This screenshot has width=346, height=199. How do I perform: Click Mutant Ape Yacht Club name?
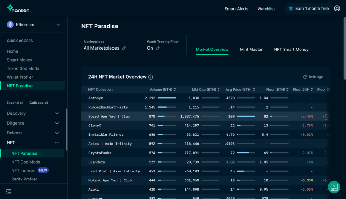coord(110,180)
